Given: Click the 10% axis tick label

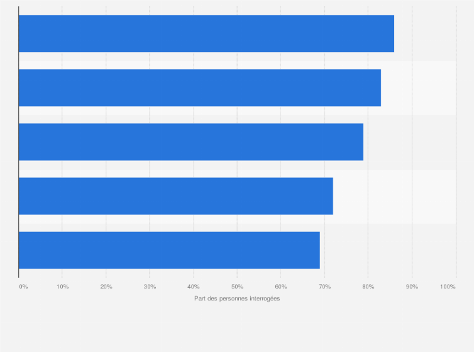Looking at the screenshot, I should (x=62, y=287).
